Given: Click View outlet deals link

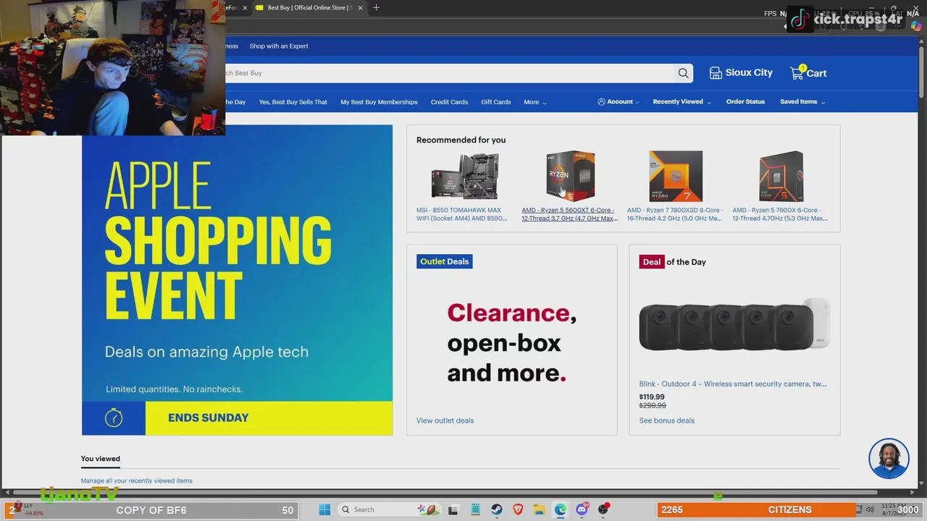Looking at the screenshot, I should 445,420.
